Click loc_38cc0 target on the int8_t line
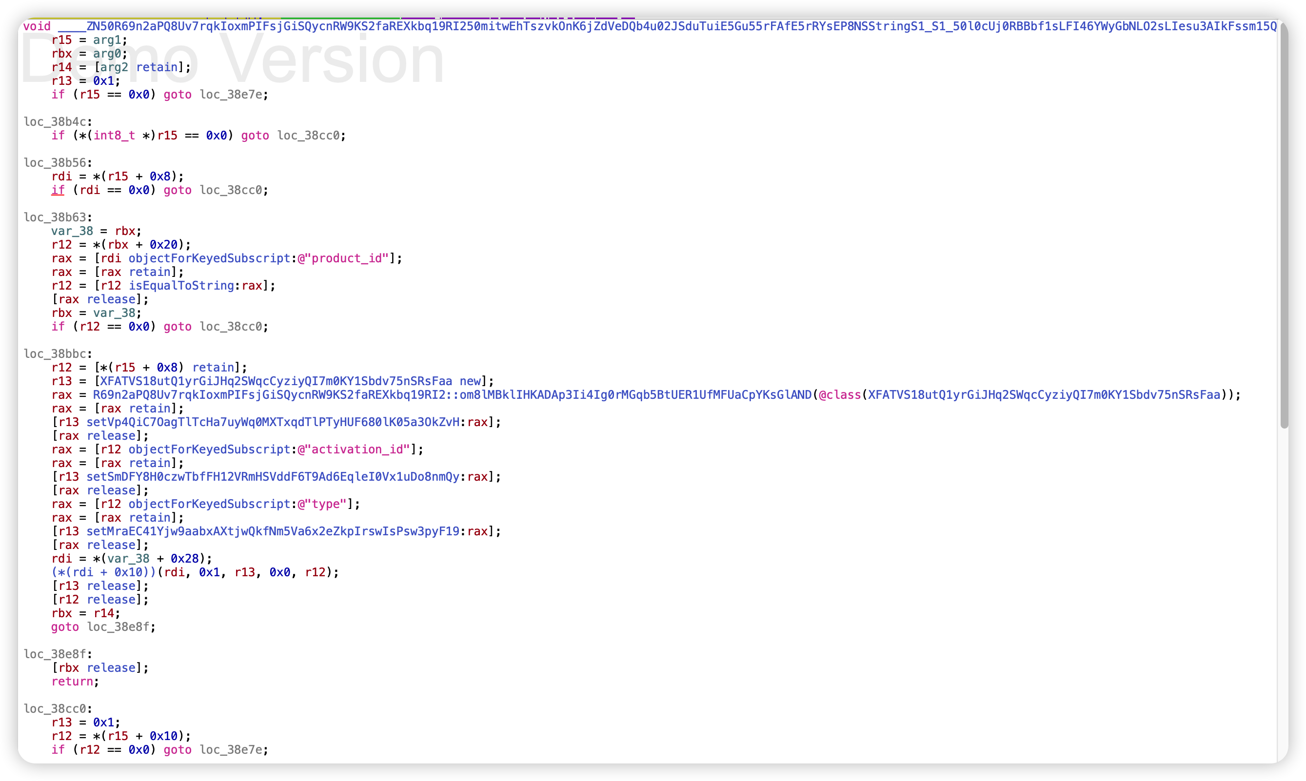Viewport: 1306px width, 781px height. 309,136
